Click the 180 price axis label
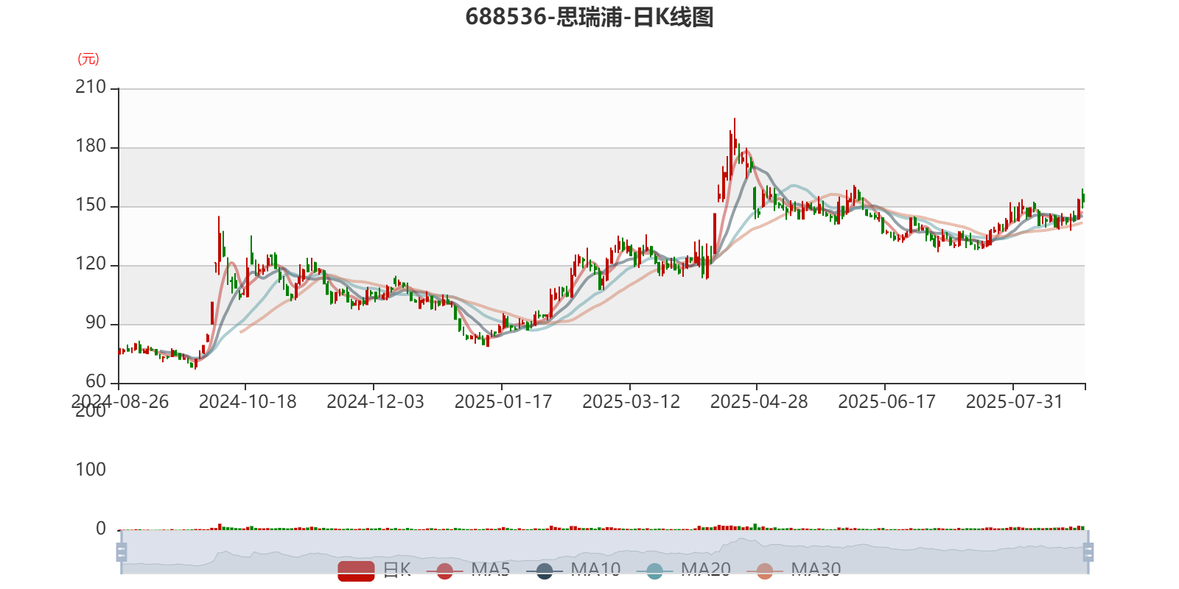Image resolution: width=1179 pixels, height=589 pixels. 91,146
